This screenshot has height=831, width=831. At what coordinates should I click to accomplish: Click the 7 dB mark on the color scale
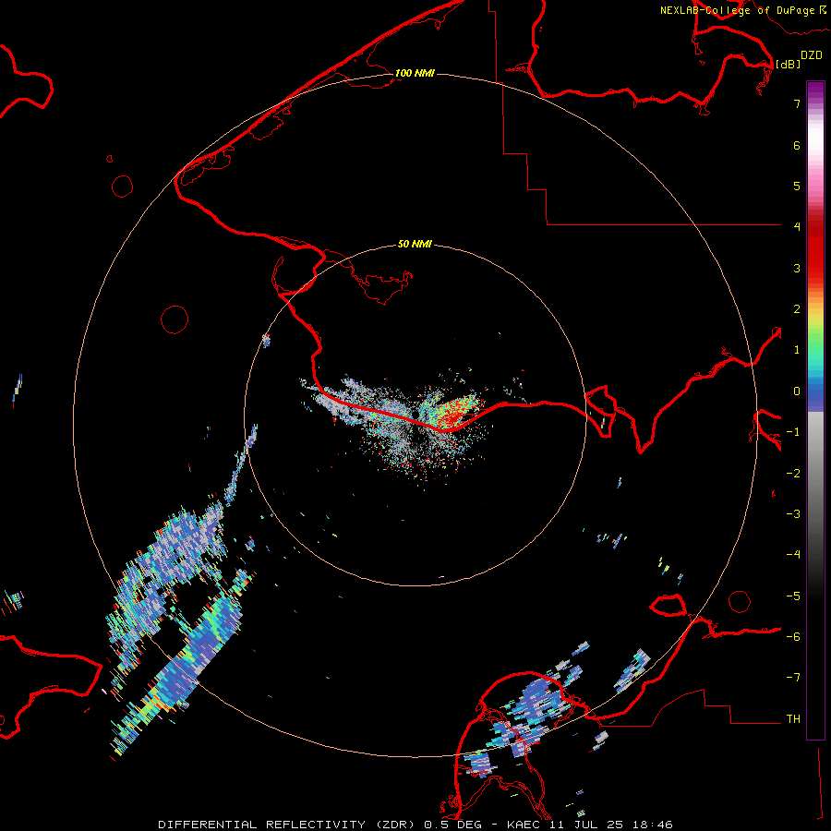[797, 103]
